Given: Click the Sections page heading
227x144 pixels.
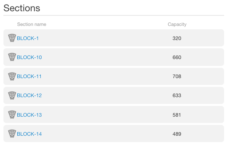Looking at the screenshot, I should [22, 8].
